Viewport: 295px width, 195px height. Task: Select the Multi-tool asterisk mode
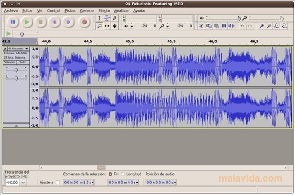pyautogui.click(x=114, y=26)
